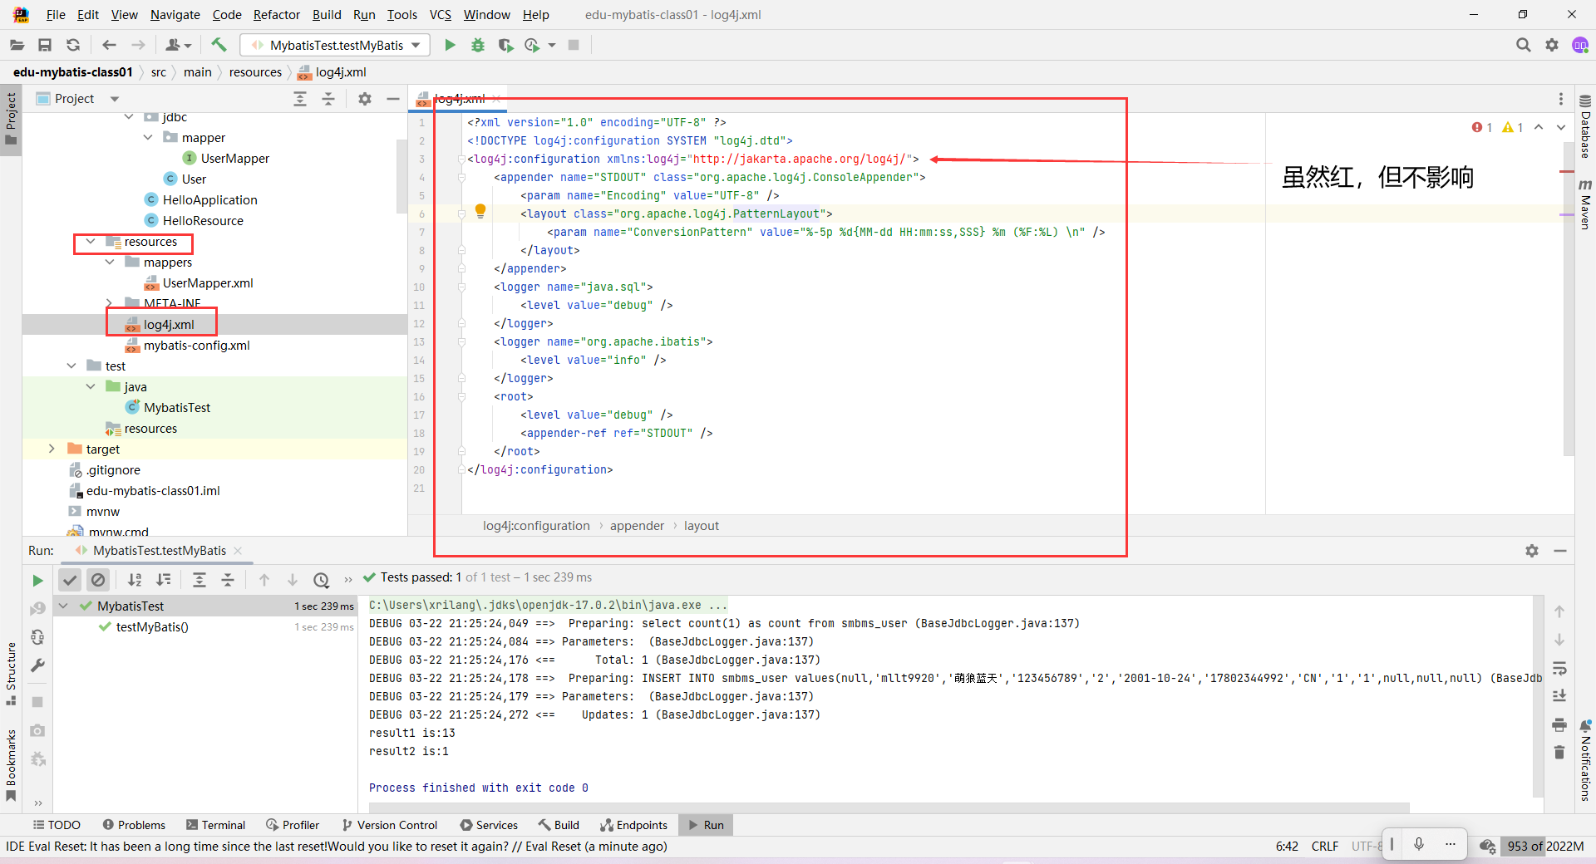The width and height of the screenshot is (1596, 864).
Task: Reload all from disk with the sync icon
Action: coord(73,45)
